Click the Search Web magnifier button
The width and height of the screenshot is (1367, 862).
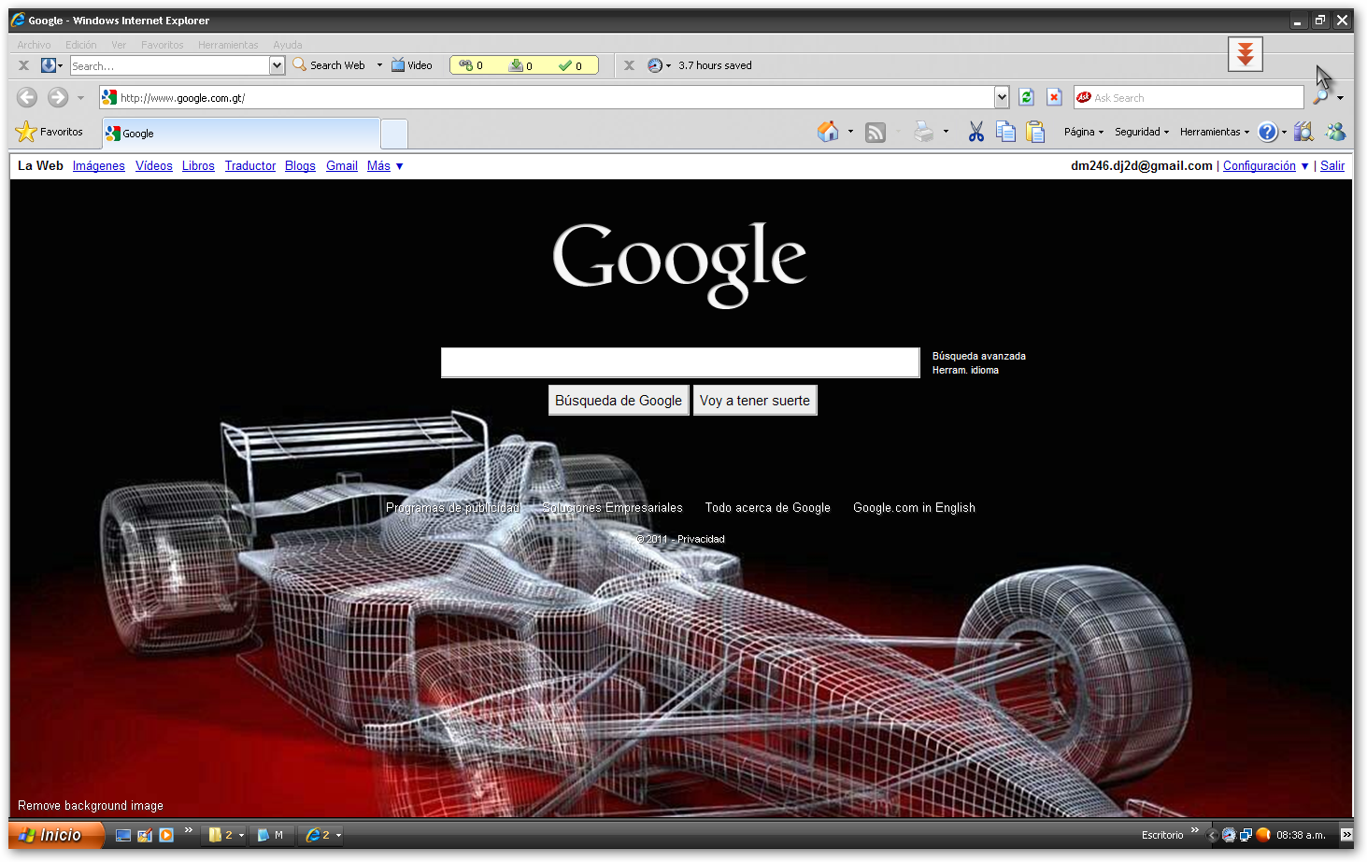click(329, 65)
